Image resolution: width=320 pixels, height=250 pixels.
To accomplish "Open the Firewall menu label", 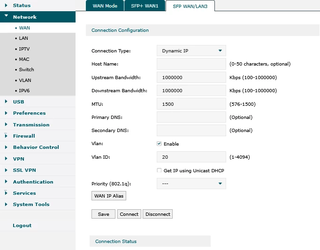I will [x=24, y=136].
